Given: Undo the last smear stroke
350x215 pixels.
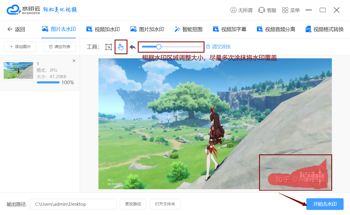Looking at the screenshot, I should 132,47.
